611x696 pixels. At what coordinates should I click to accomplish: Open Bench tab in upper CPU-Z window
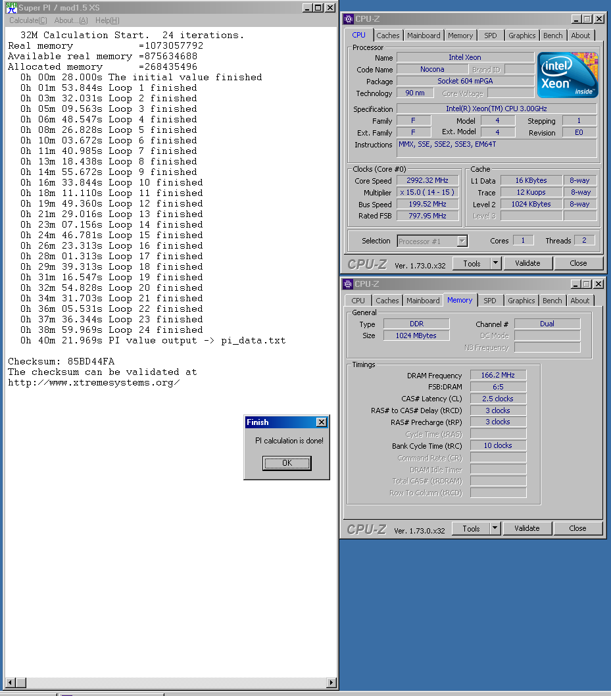click(x=553, y=36)
